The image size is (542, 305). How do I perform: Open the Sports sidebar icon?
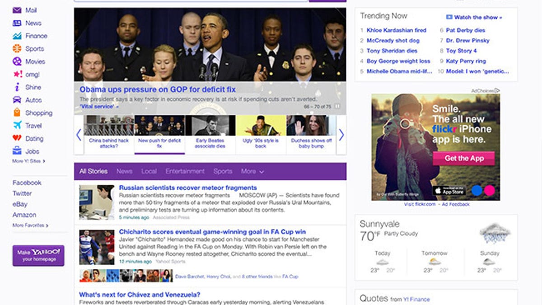point(16,48)
